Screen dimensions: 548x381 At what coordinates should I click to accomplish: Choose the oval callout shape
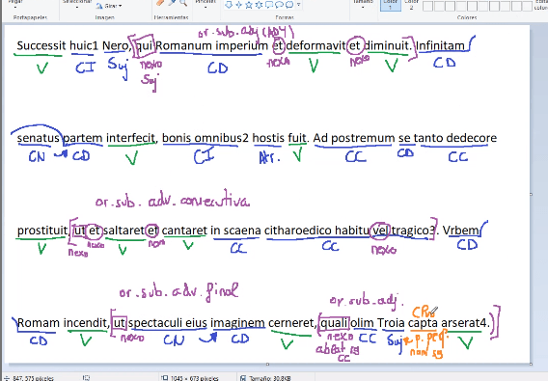pos(279,5)
